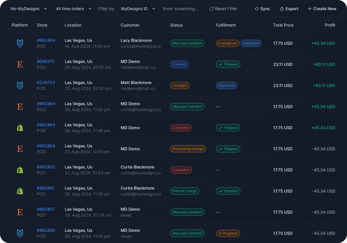Click the Create New button
The width and height of the screenshot is (347, 243).
(322, 9)
